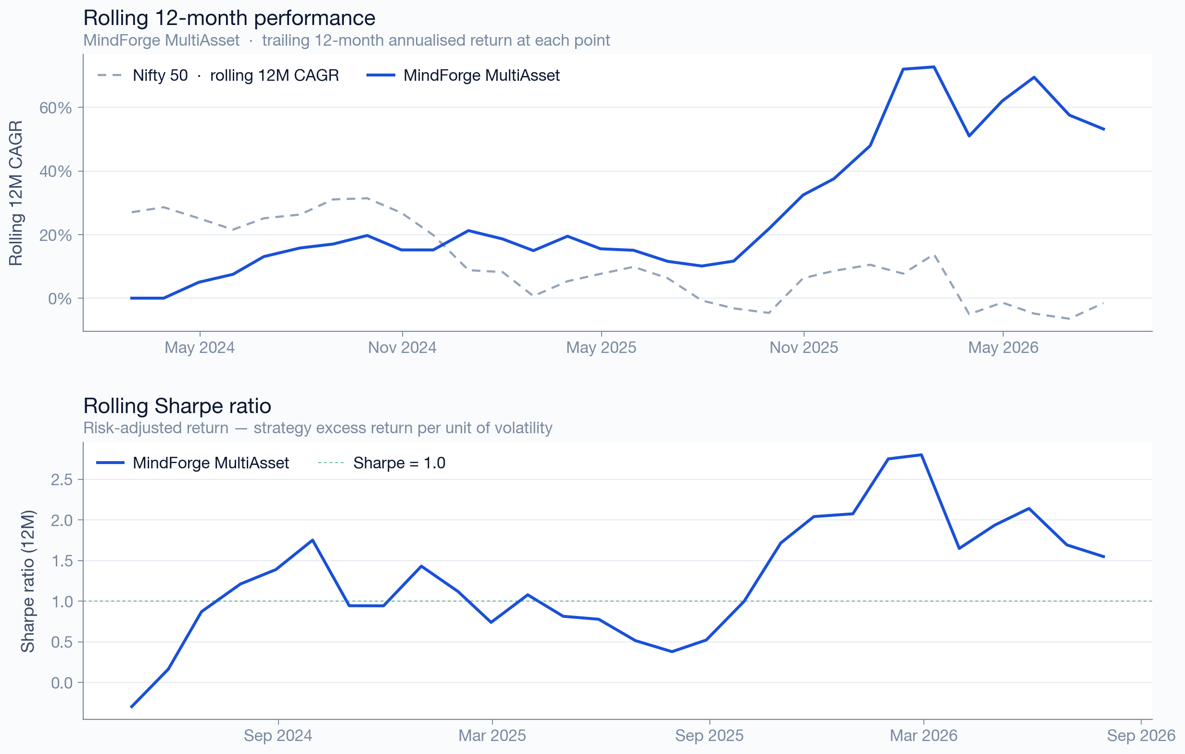Click the '0%' y-axis tick label

60,299
